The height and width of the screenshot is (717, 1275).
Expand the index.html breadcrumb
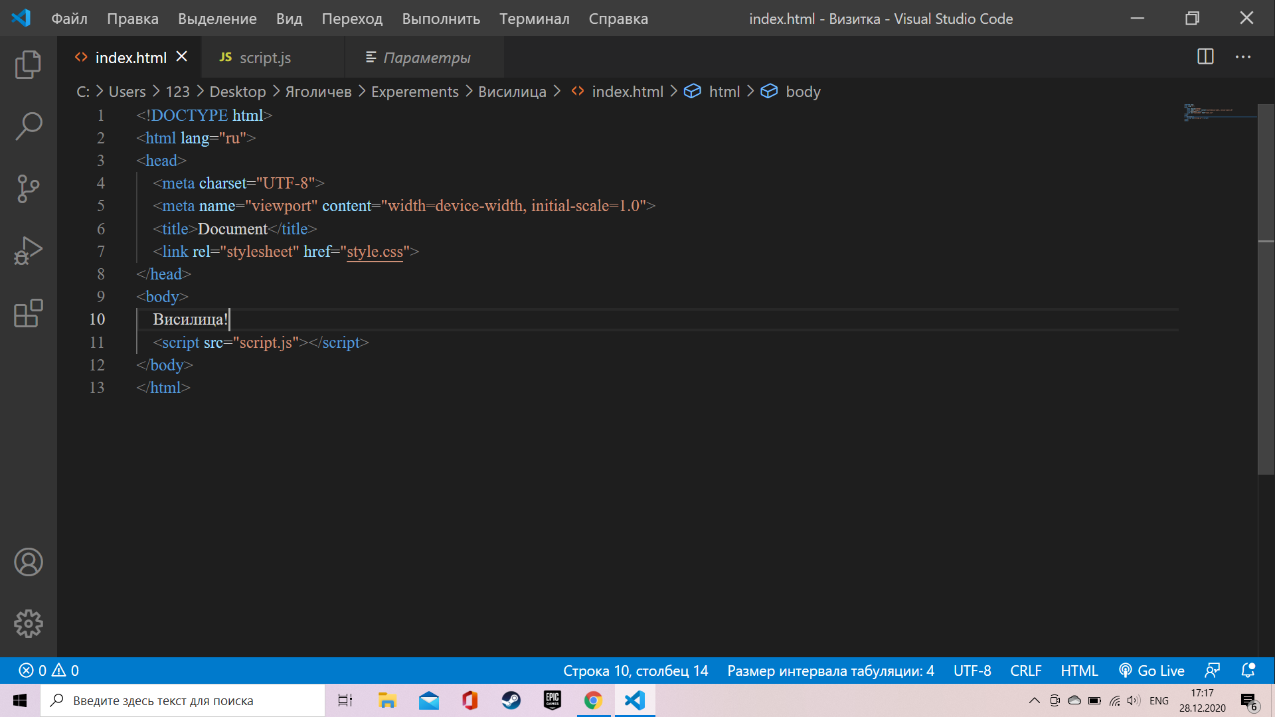click(x=618, y=92)
